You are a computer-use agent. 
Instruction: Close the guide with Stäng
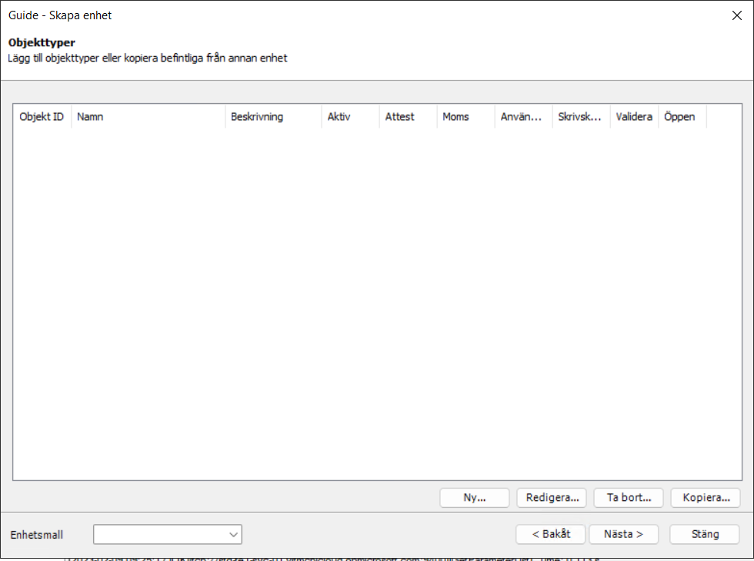[703, 534]
